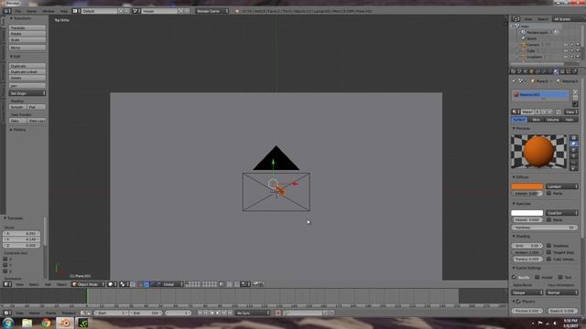Open the Help menu
586x329 pixels.
pos(64,11)
